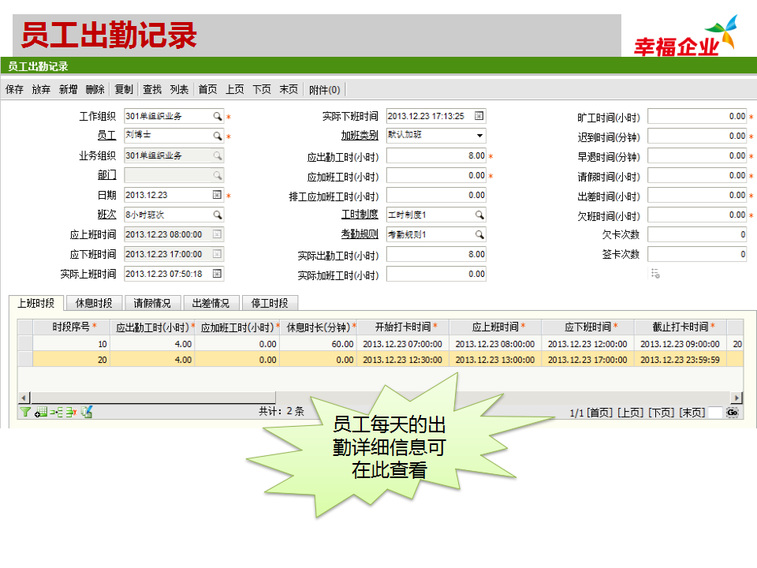Click the search icon in the 工作组织 field

point(218,116)
